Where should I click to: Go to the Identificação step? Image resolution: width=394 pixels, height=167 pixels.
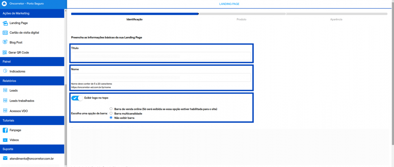coord(134,19)
